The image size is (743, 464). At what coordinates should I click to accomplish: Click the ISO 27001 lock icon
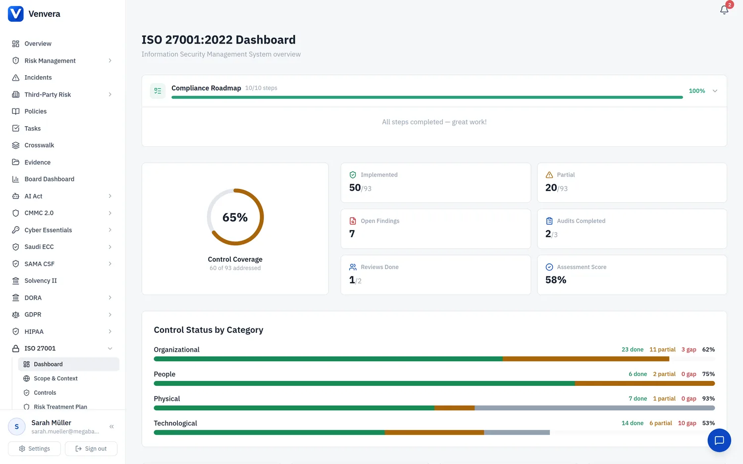[x=16, y=348]
